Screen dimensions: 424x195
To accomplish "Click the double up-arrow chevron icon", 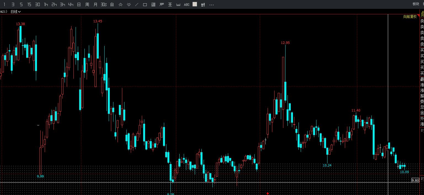I will (x=121, y=4).
